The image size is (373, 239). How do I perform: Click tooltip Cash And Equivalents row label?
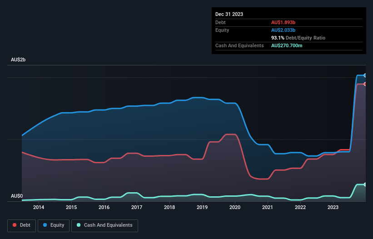239,45
